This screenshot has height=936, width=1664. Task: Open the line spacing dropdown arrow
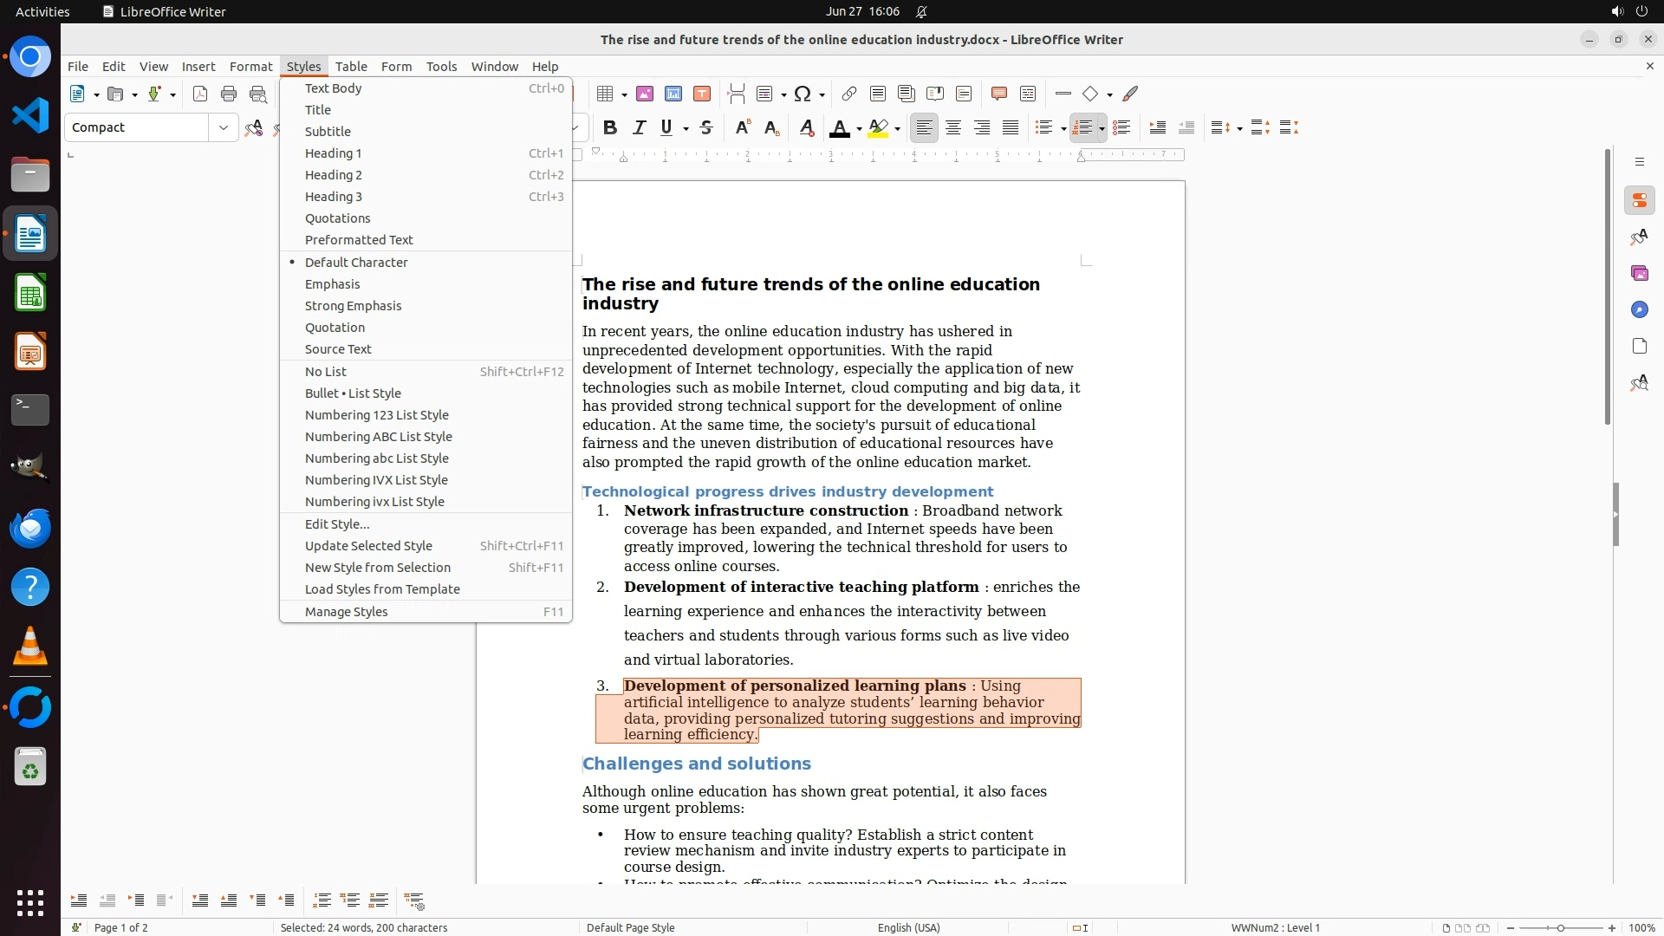(x=1239, y=129)
